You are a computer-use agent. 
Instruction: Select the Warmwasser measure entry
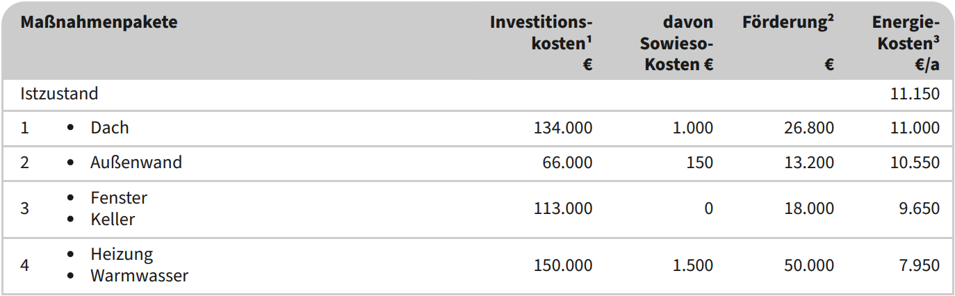[x=139, y=276]
